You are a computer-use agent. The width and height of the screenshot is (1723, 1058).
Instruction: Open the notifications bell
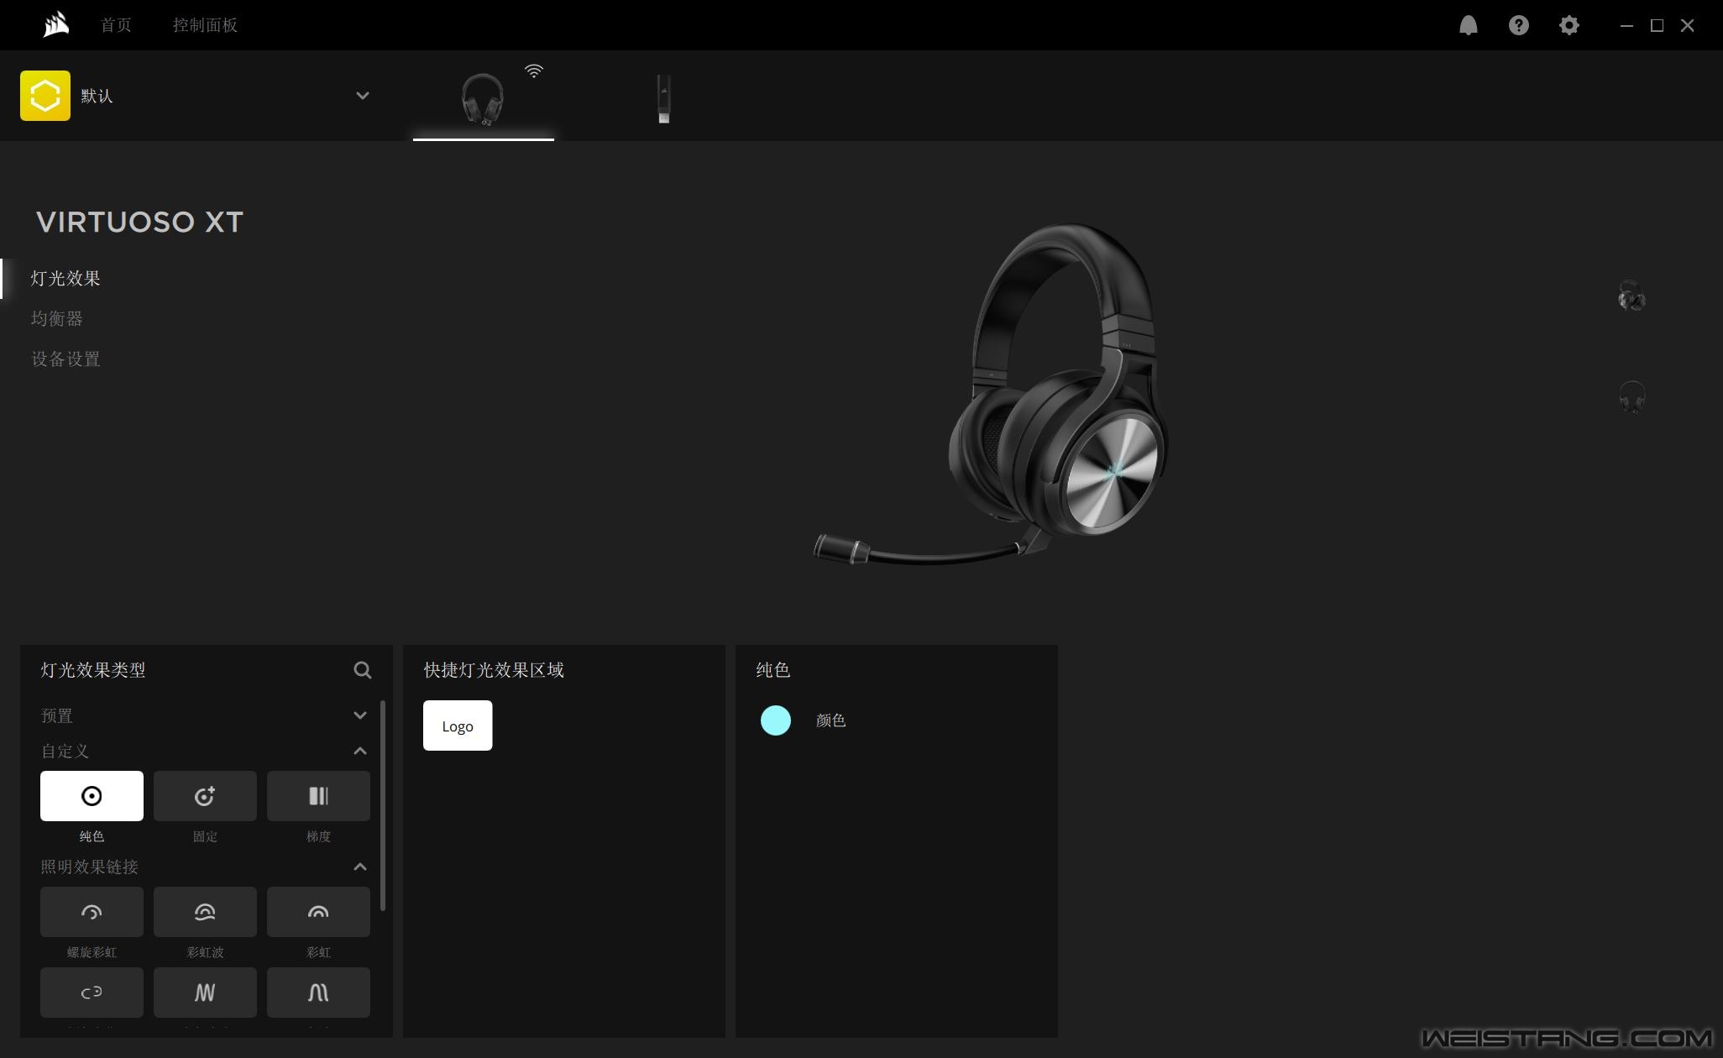tap(1468, 25)
